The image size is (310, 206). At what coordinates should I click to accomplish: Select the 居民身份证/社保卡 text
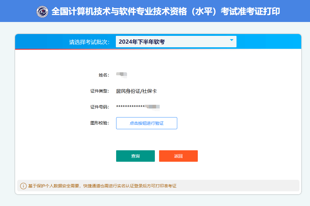point(136,91)
